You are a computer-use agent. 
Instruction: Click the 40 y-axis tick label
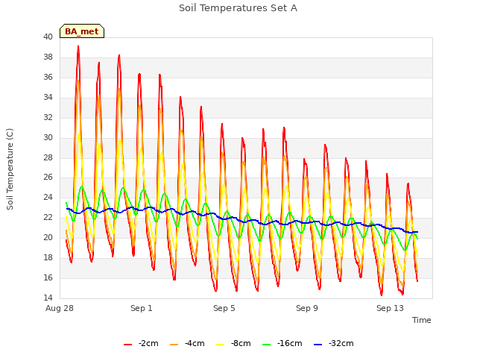[x=48, y=37]
